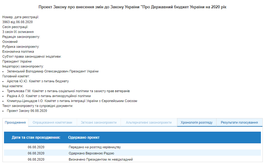The image size is (264, 164).
Task: Click registration number 3963 від 06.08.2020
Action: pos(18,22)
